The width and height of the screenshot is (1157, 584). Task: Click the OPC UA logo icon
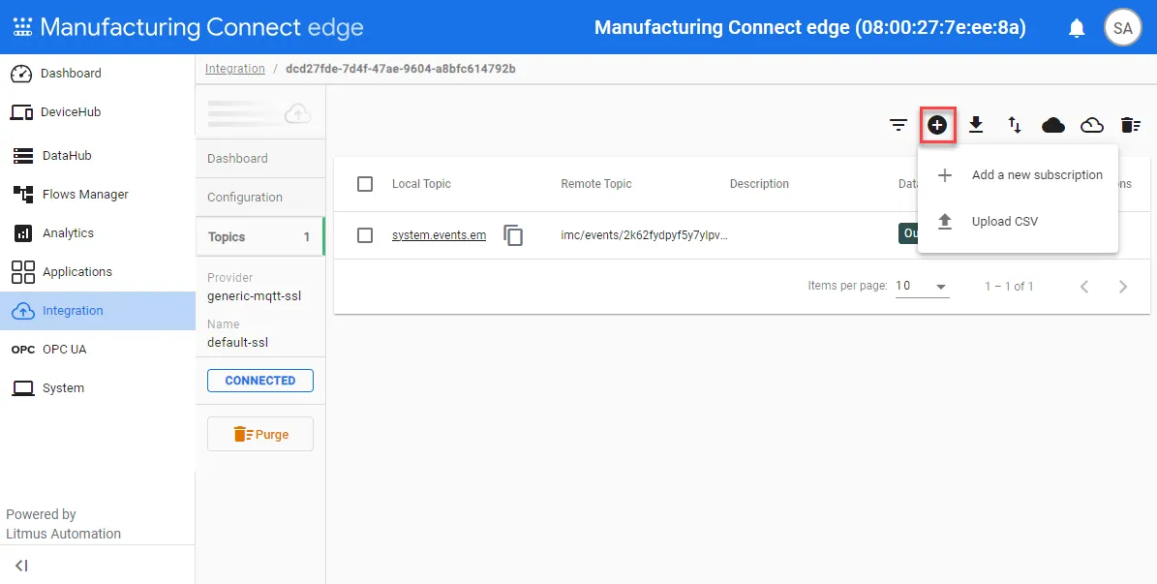coord(23,350)
